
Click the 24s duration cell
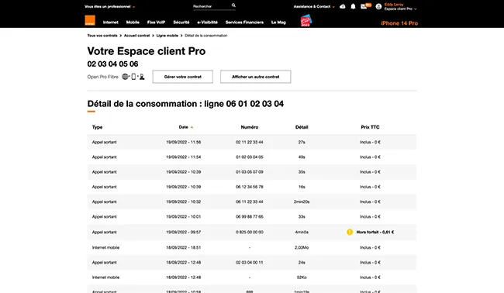tap(302, 263)
